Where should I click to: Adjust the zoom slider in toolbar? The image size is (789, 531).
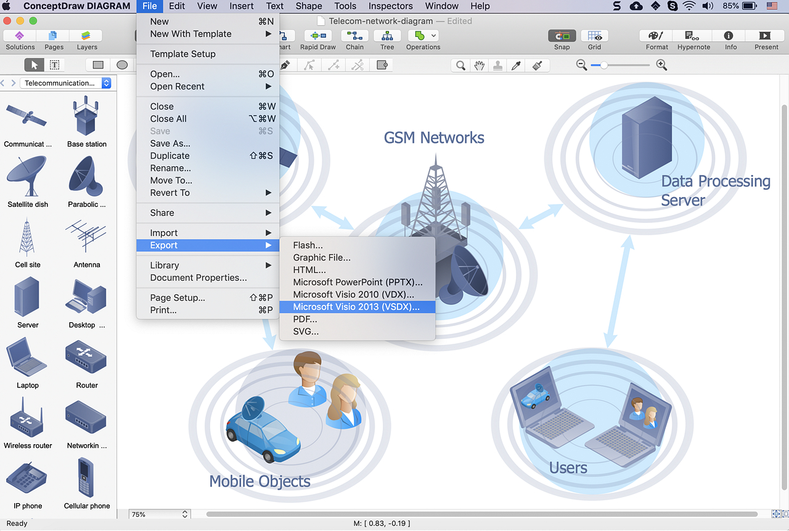(621, 65)
